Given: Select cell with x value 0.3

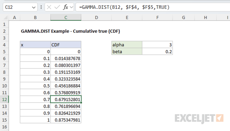Looking at the screenshot, I should 35,72.
